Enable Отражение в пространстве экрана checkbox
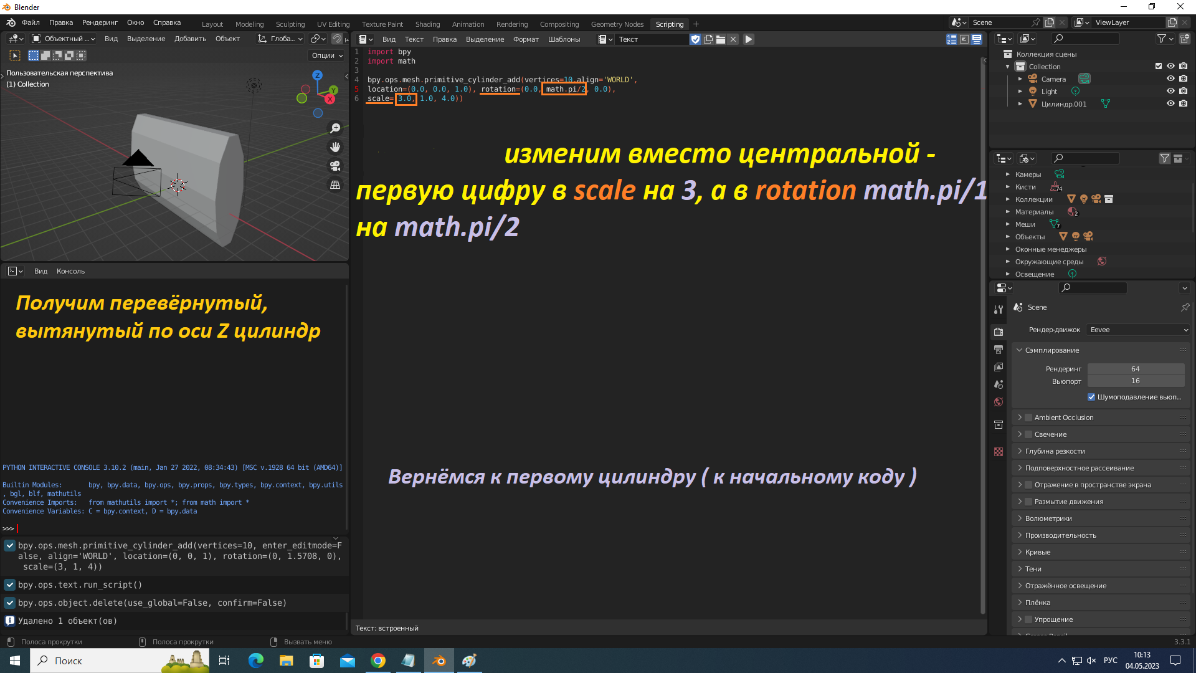Viewport: 1196px width, 673px height. click(x=1028, y=485)
